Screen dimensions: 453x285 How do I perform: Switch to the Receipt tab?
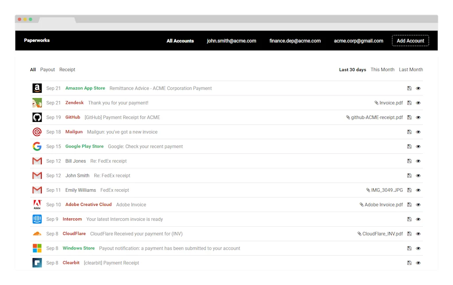[x=67, y=69]
